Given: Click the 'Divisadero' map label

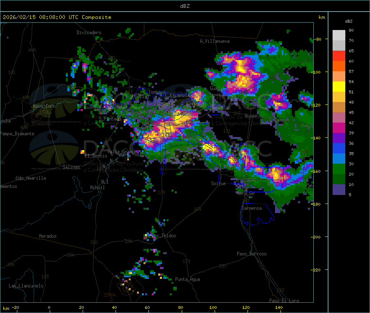Looking at the screenshot, I should coord(89,32).
